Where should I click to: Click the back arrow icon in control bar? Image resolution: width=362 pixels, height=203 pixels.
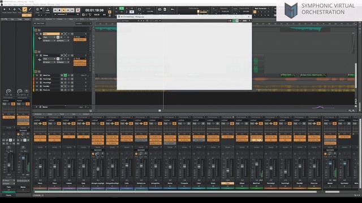[172, 10]
